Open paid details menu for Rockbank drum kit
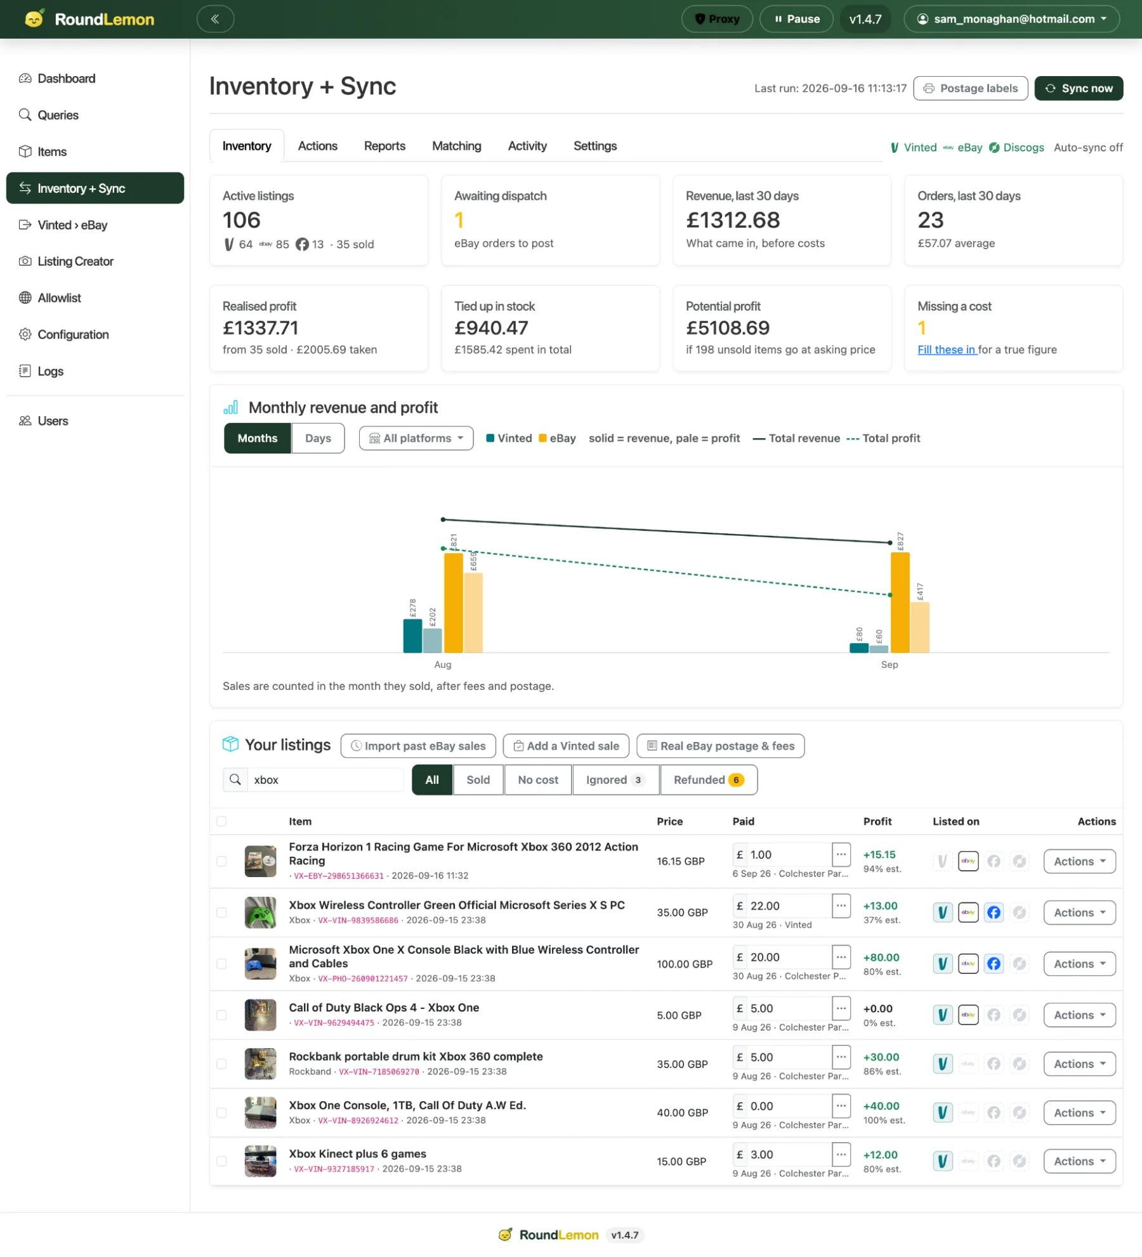 tap(841, 1057)
